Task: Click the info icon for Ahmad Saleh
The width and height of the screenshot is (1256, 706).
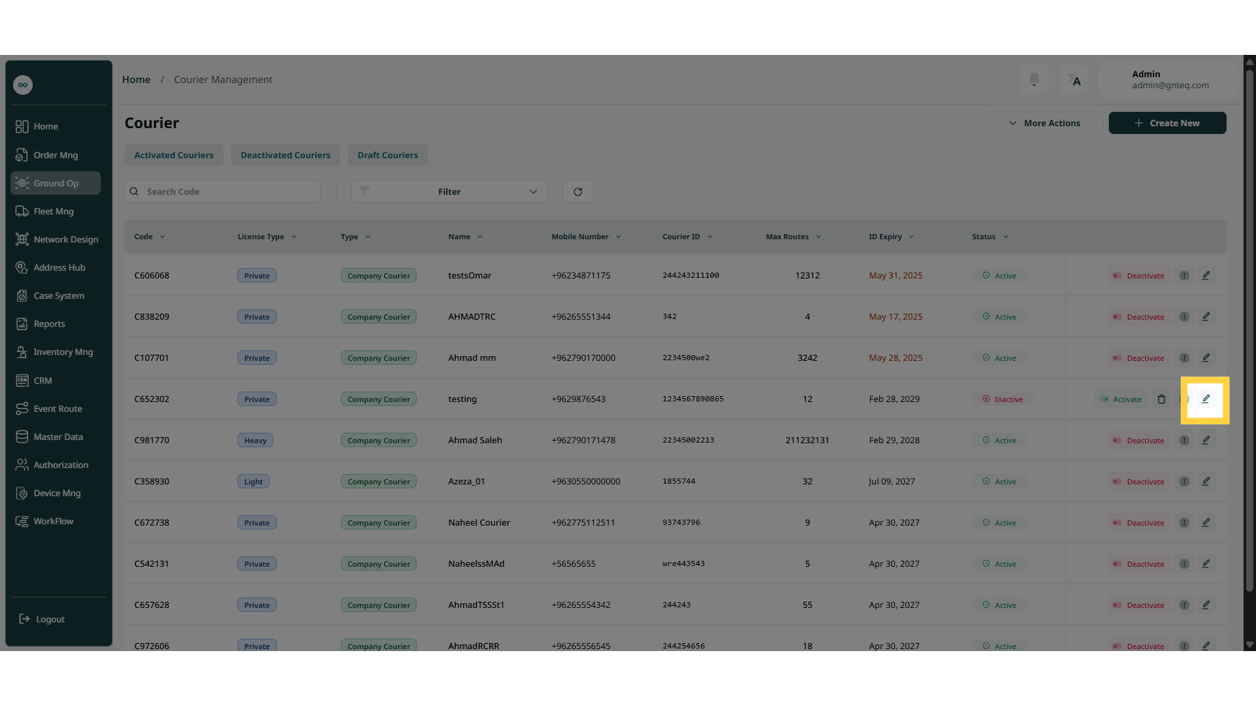Action: 1184,440
